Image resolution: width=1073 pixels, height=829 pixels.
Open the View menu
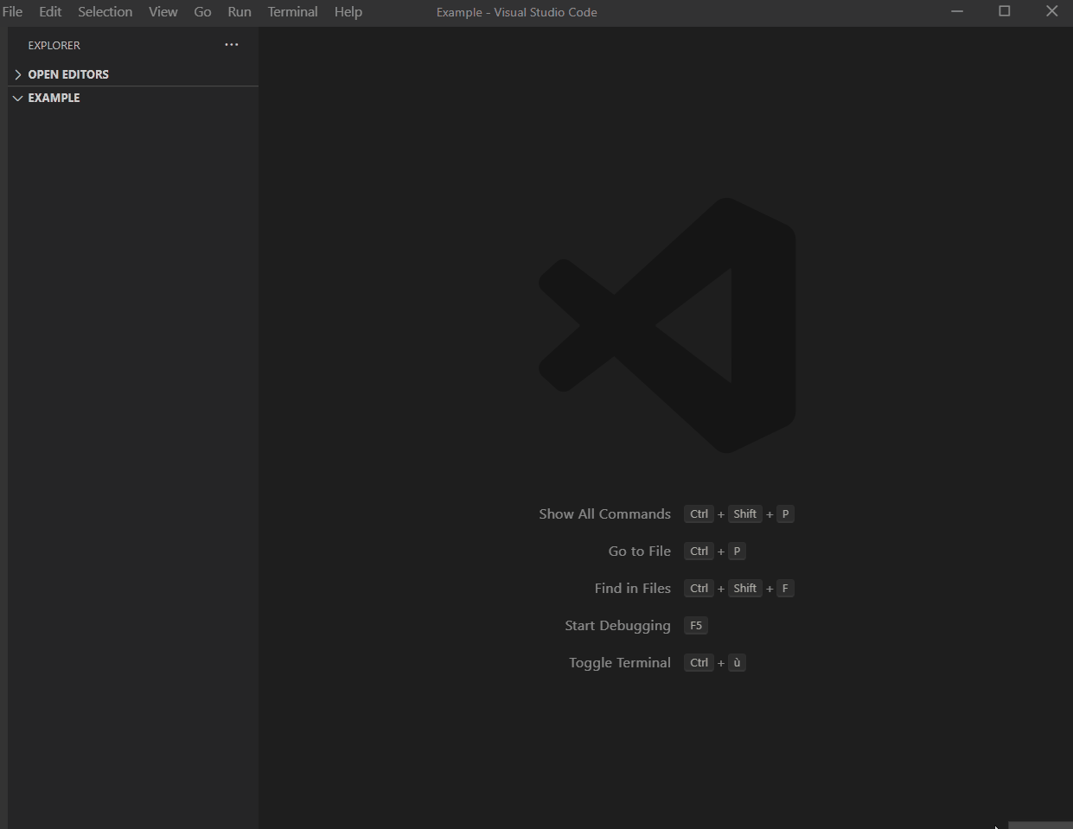(x=163, y=12)
